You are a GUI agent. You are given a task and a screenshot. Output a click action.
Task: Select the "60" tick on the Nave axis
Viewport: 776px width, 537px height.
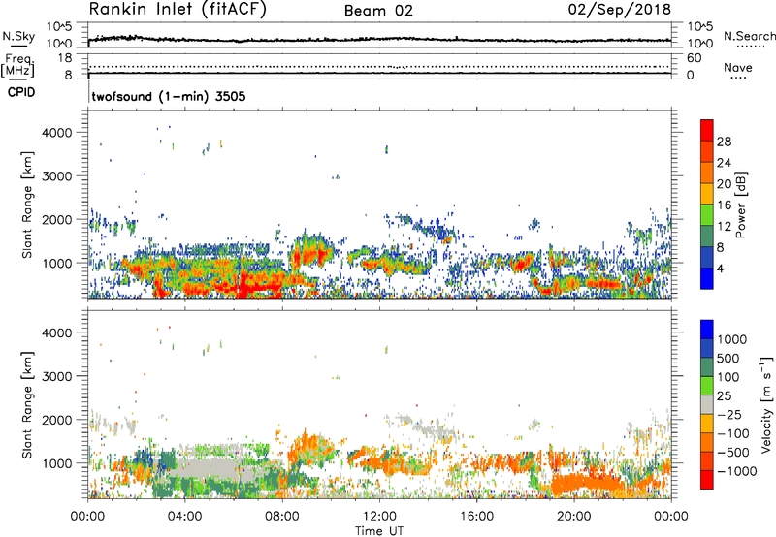pyautogui.click(x=695, y=58)
